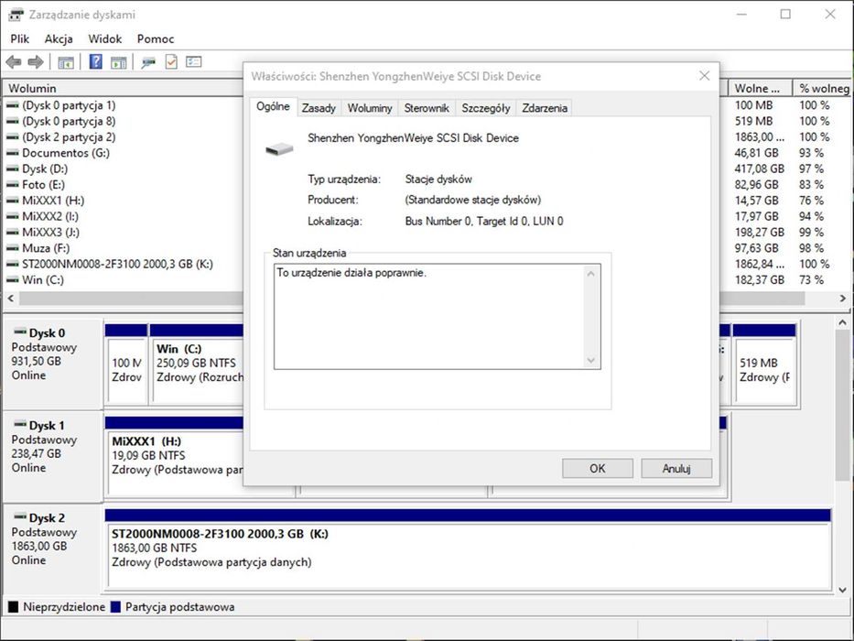The image size is (854, 641).
Task: Click the drive icon beside Muza (F:)
Action: 13,248
